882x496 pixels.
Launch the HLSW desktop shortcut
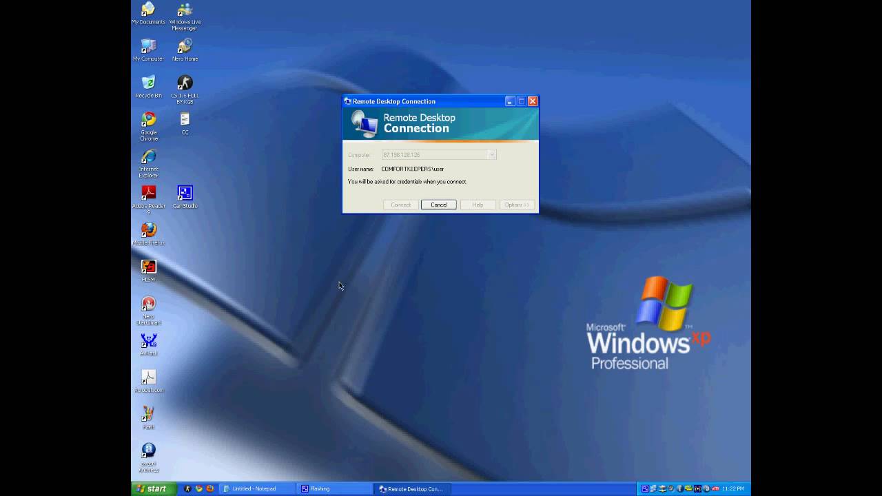pyautogui.click(x=148, y=271)
